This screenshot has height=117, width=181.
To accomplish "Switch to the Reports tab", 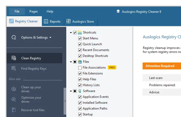I will pos(53,22).
